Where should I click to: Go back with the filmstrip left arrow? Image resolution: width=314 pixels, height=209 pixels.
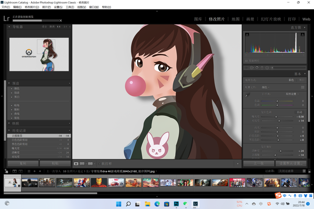tap(34, 171)
